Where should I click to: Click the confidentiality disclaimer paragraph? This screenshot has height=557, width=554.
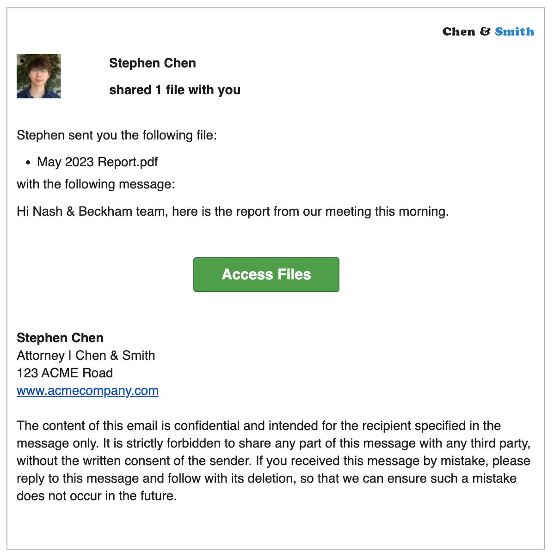tap(274, 460)
